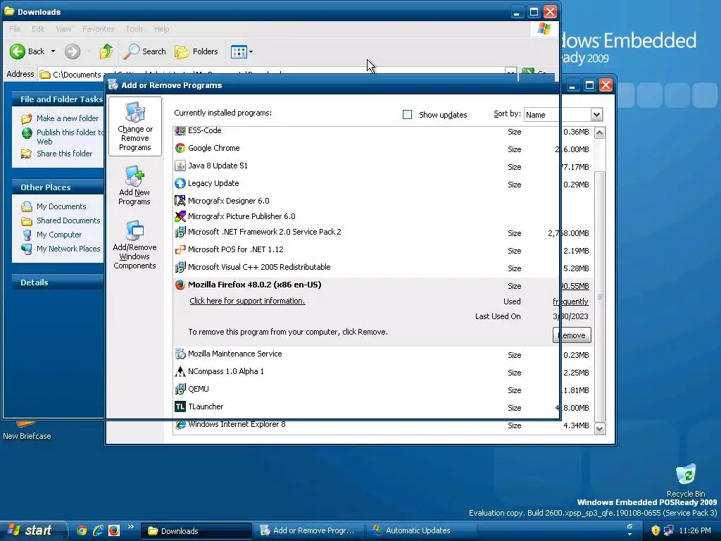The image size is (721, 541).
Task: Open Search in Downloads window
Action: click(145, 51)
